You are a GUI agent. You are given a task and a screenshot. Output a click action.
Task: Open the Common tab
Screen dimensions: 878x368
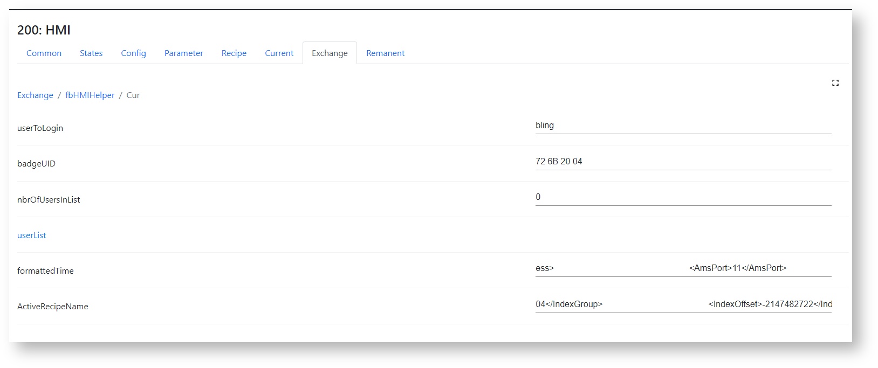pyautogui.click(x=44, y=53)
